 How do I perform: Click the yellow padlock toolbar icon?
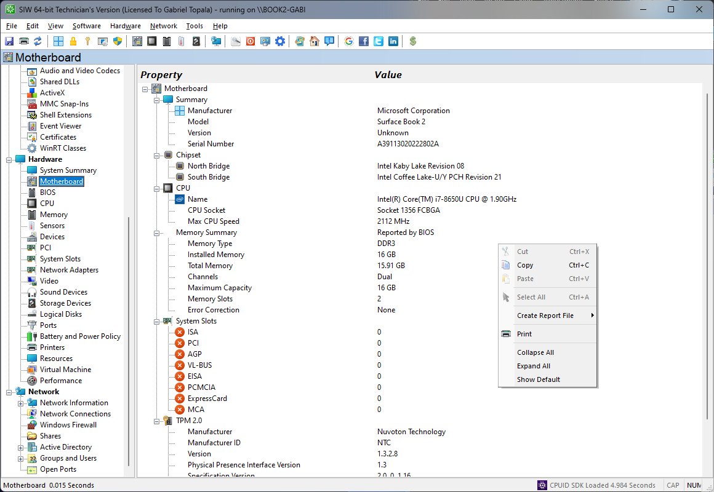(x=73, y=41)
